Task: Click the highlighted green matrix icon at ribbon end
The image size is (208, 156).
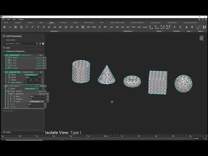Action: click(204, 27)
